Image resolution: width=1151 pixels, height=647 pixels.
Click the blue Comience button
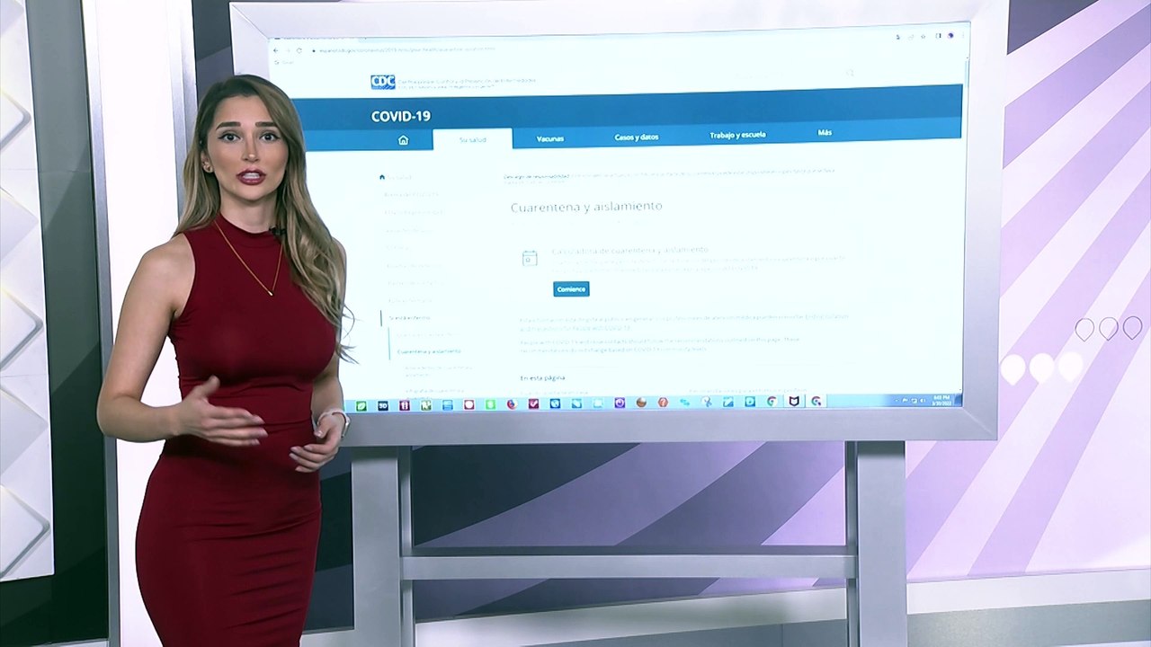(571, 289)
